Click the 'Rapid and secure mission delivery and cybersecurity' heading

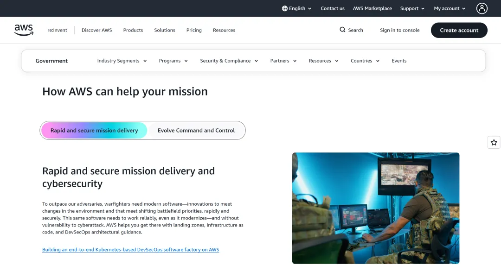click(128, 177)
